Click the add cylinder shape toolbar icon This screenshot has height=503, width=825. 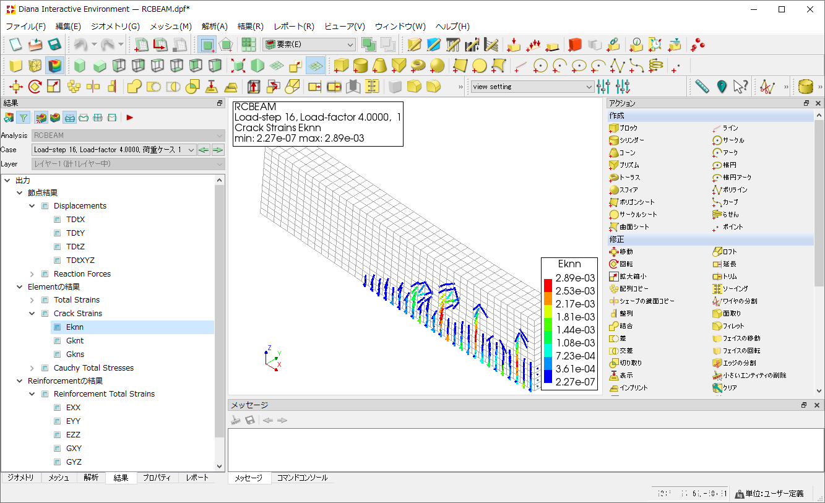360,66
